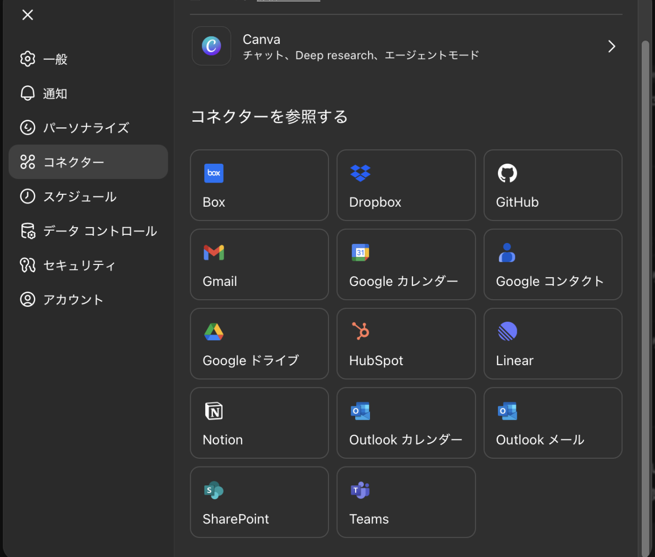
Task: Click the Teams card label
Action: pos(369,519)
